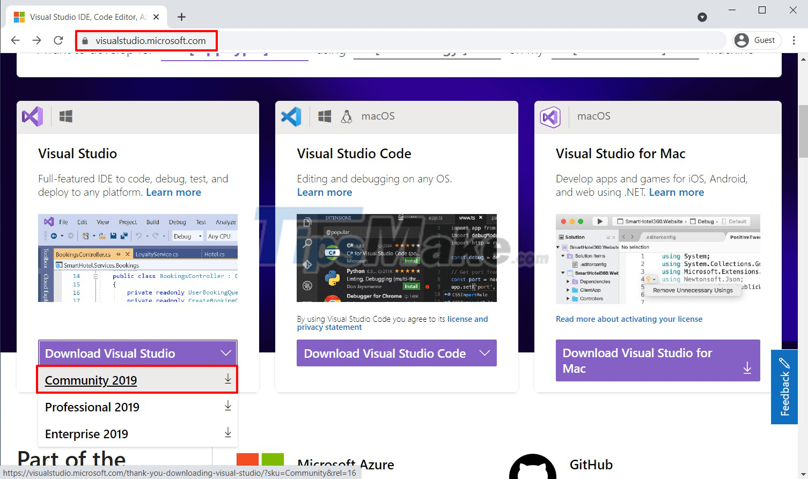Click download arrow next to Enterprise 2019
This screenshot has width=808, height=479.
click(227, 432)
